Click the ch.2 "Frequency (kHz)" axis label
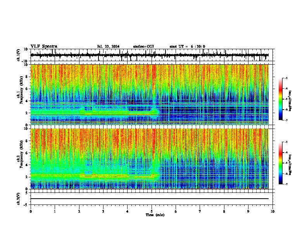 coord(21,154)
